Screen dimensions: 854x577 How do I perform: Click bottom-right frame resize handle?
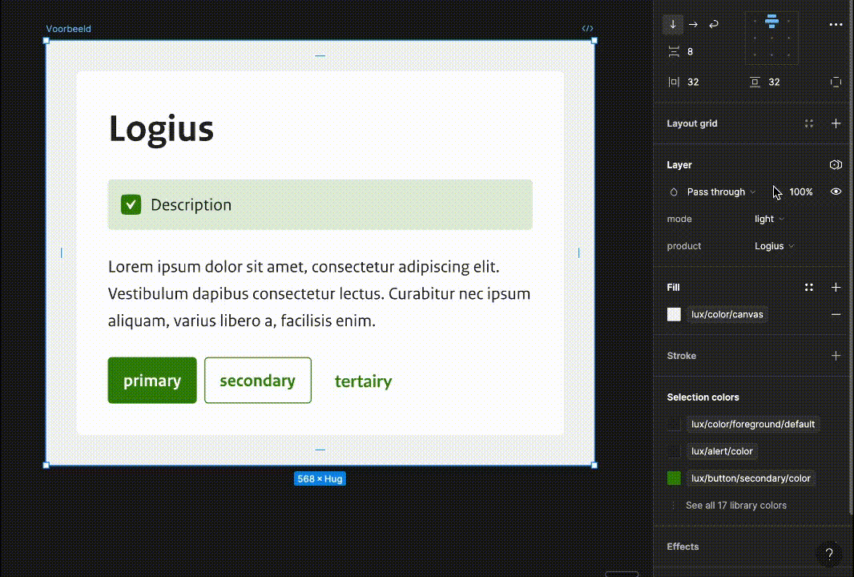[x=594, y=466]
